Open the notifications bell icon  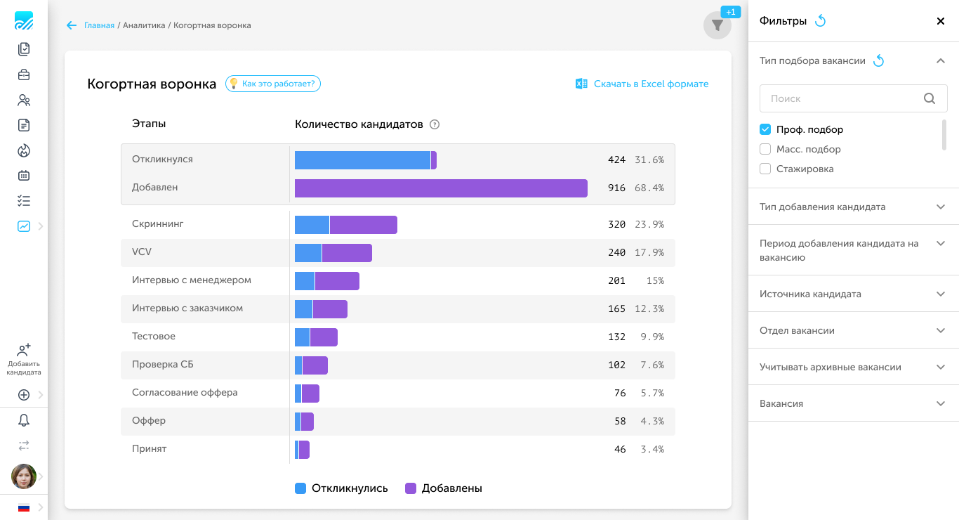click(24, 420)
